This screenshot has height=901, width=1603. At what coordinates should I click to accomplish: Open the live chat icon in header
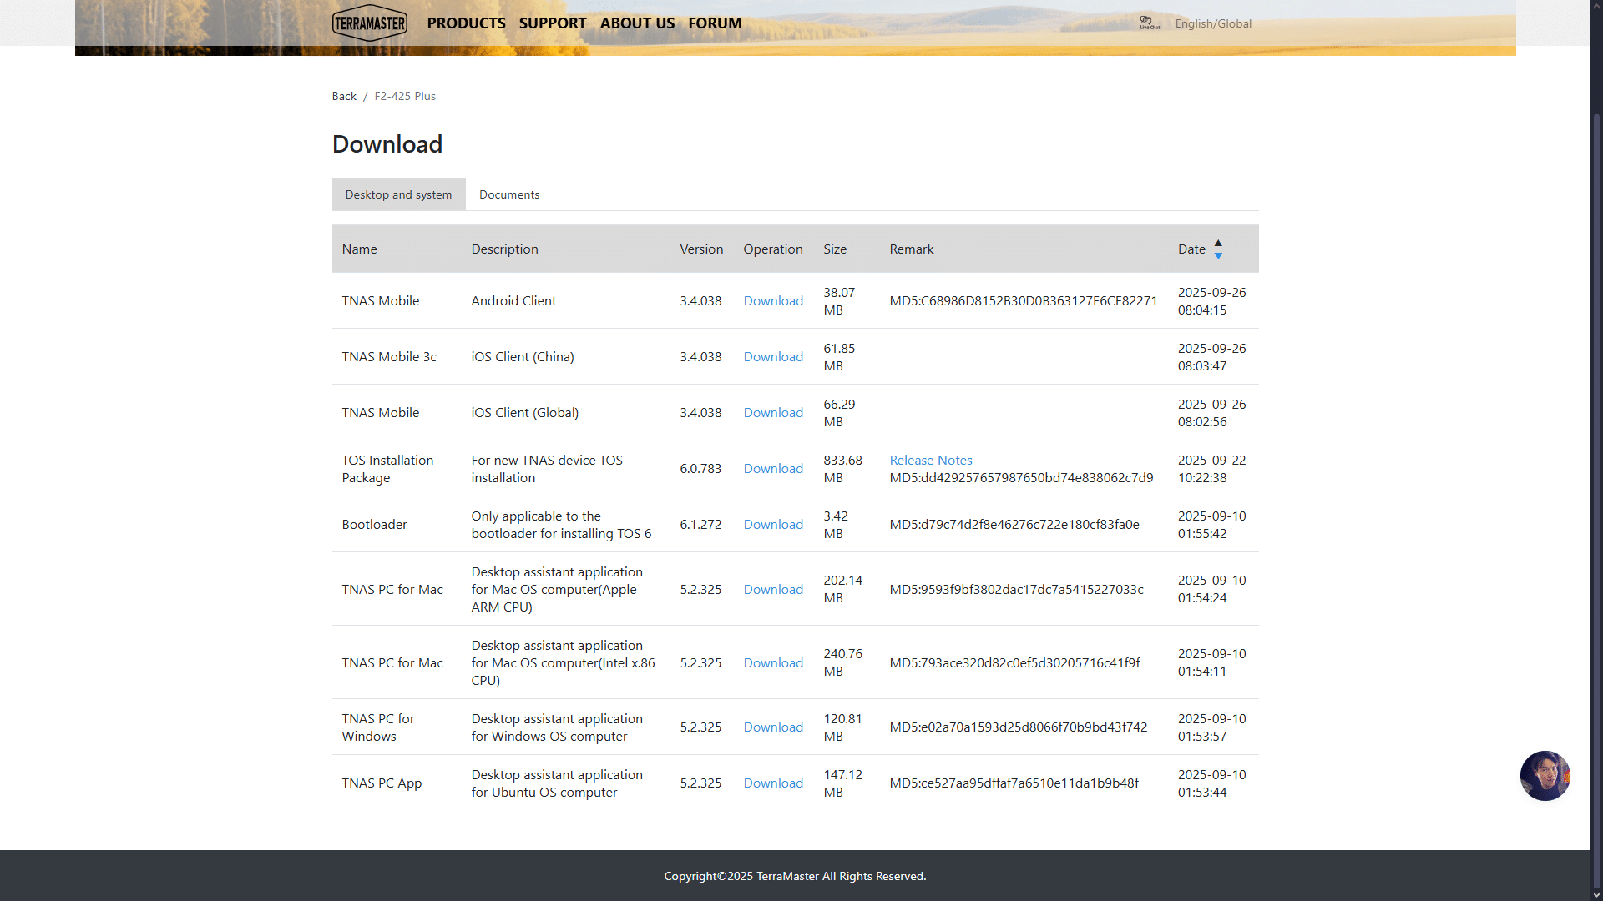point(1150,23)
